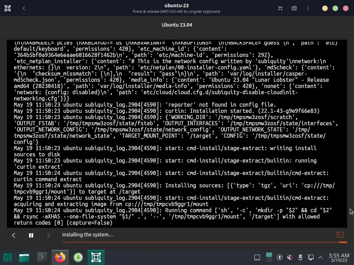Click the 'ubuntu-23' window title
The height and width of the screenshot is (265, 354).
(x=177, y=6)
